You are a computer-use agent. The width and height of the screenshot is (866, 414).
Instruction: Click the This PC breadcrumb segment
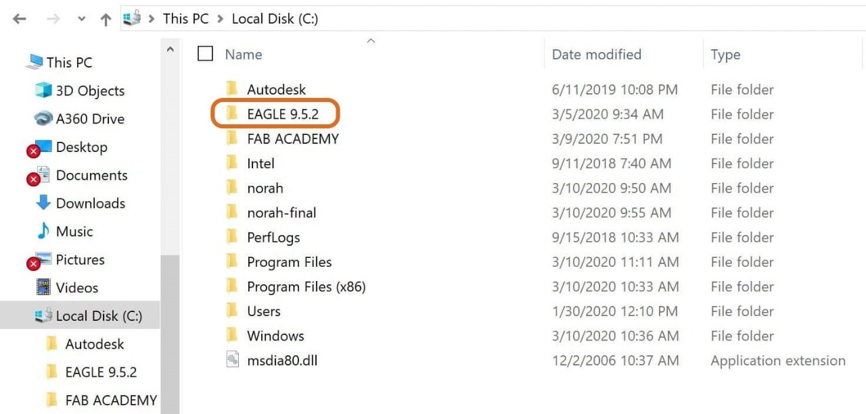coord(185,18)
